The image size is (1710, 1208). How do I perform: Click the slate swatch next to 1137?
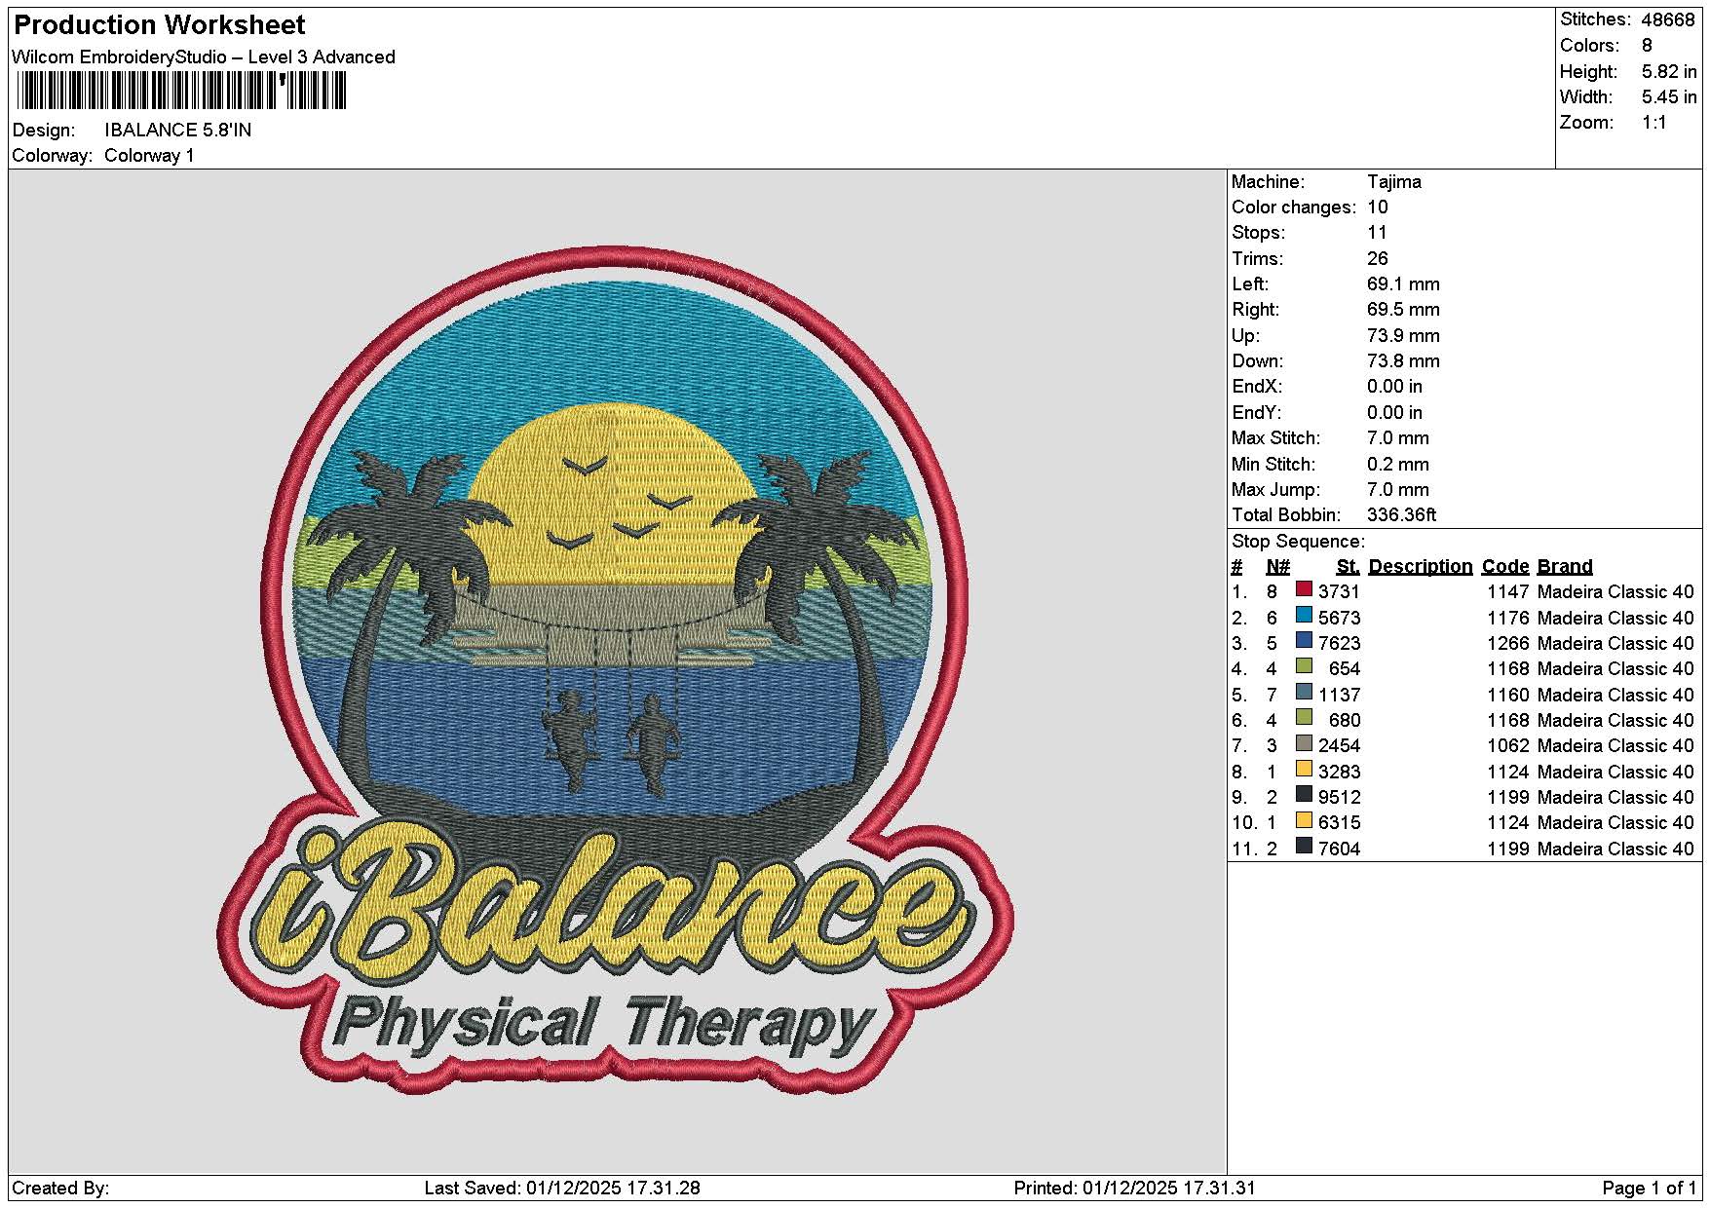pos(1304,692)
